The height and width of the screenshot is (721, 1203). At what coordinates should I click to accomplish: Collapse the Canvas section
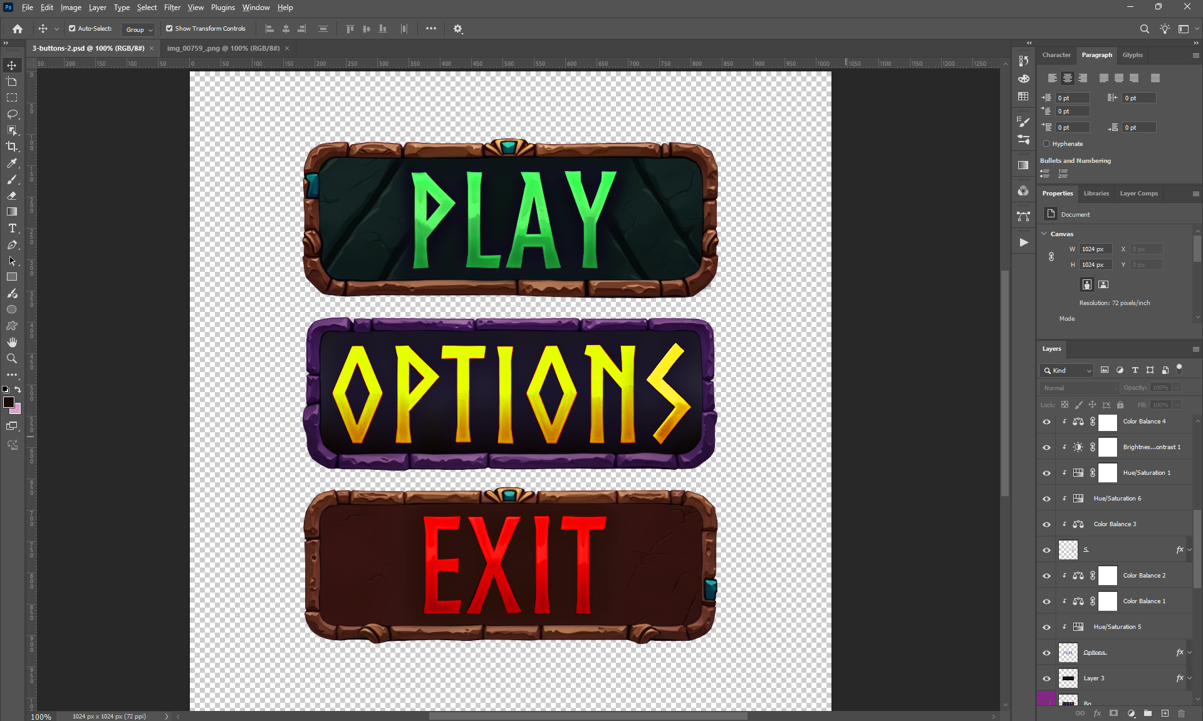1044,234
